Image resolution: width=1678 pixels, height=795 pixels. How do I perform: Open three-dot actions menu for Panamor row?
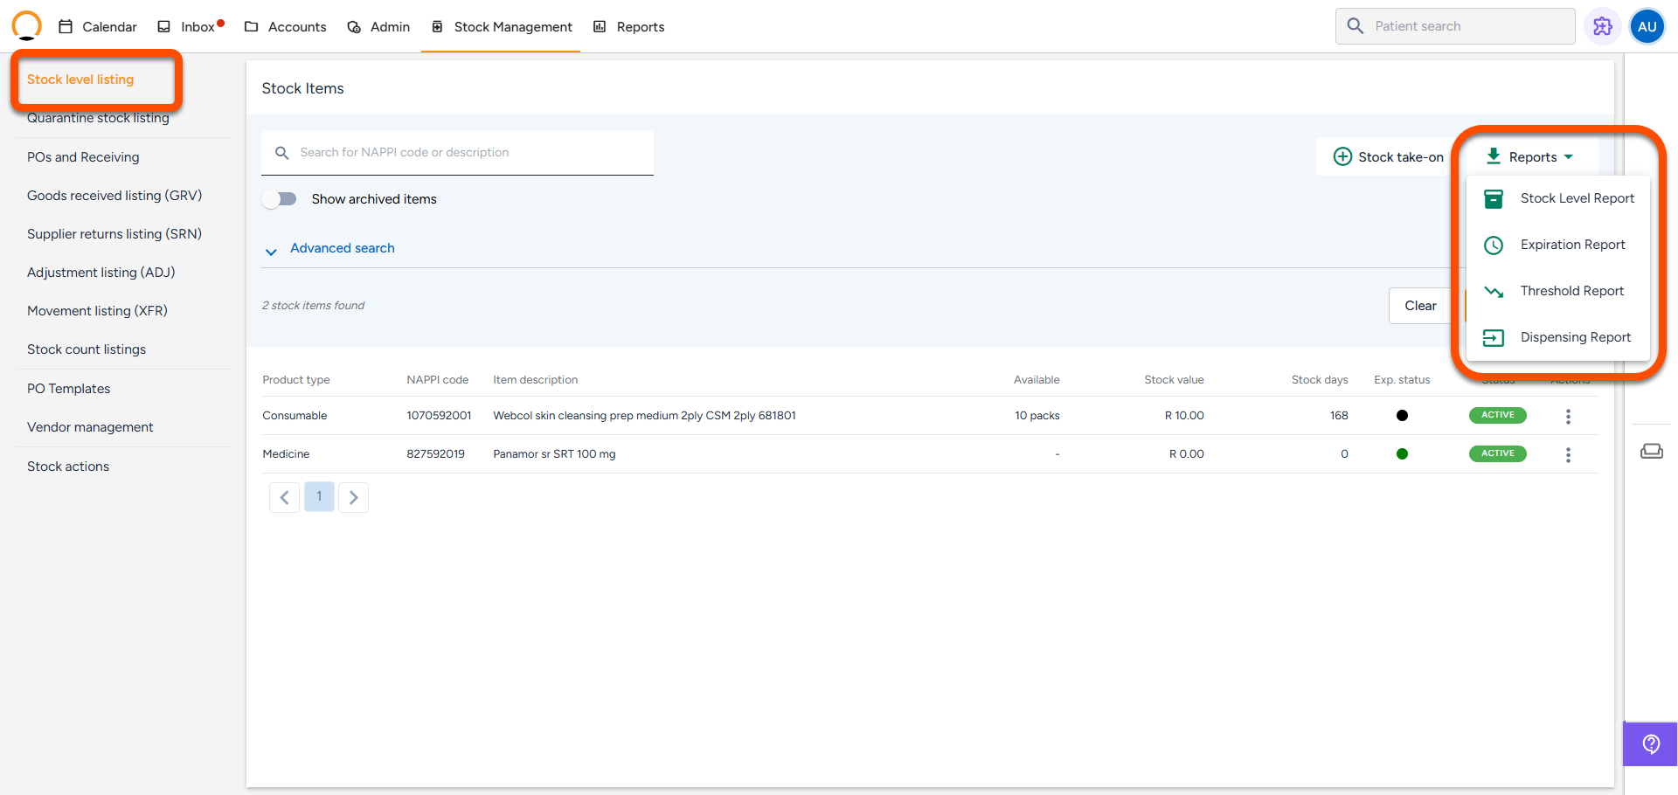pyautogui.click(x=1568, y=455)
